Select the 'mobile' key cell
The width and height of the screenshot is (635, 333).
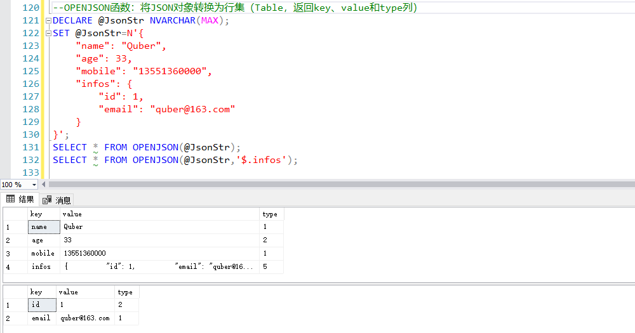pos(44,253)
